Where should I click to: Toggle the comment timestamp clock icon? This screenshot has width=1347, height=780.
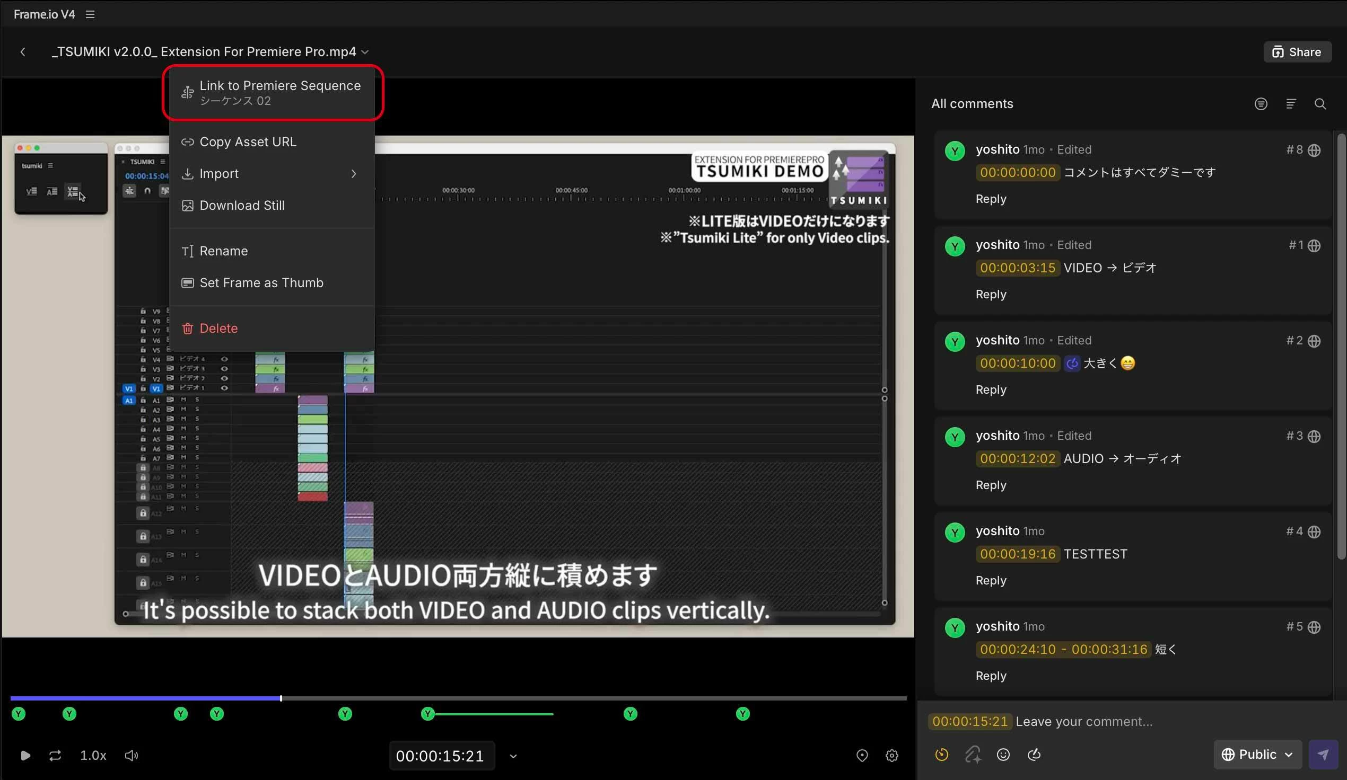pos(941,755)
